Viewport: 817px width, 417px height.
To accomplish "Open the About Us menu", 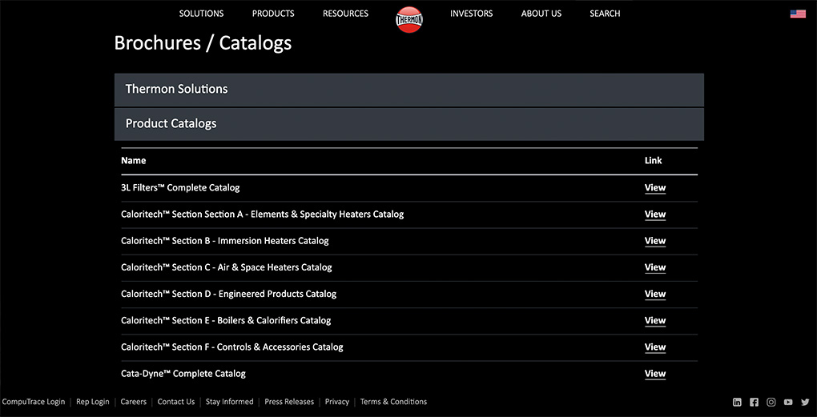I will pyautogui.click(x=541, y=14).
